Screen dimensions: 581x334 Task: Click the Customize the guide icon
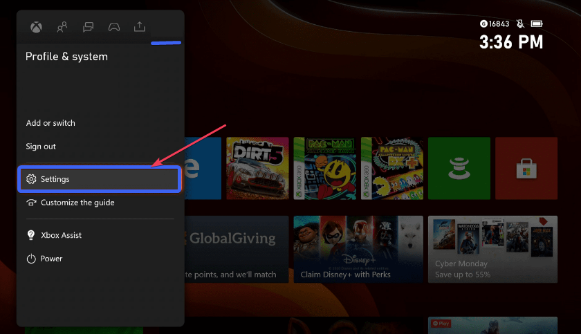coord(31,203)
